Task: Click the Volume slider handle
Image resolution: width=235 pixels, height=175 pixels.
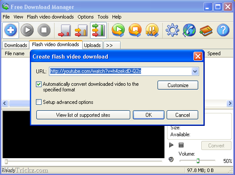Action: click(x=198, y=161)
